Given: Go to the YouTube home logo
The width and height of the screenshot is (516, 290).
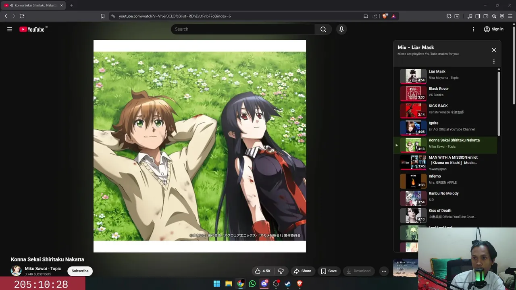Looking at the screenshot, I should [32, 29].
